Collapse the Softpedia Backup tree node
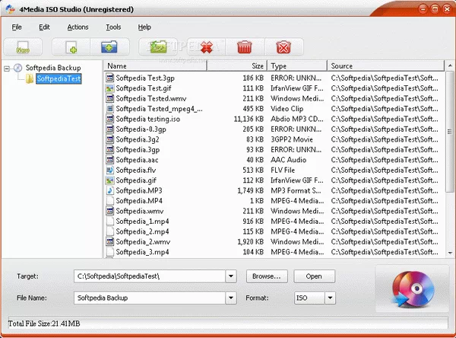The width and height of the screenshot is (456, 338). tap(8, 68)
